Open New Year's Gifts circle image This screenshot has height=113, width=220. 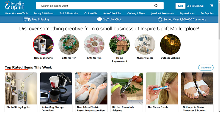point(43,45)
